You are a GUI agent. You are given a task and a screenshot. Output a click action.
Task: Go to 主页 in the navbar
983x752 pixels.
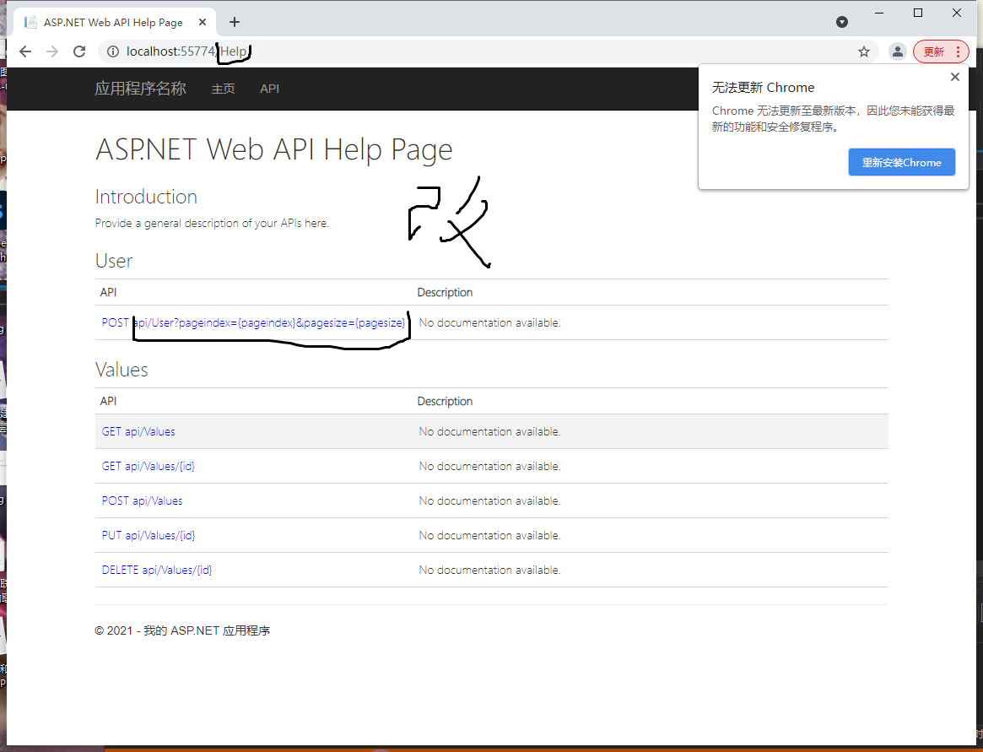pyautogui.click(x=224, y=89)
